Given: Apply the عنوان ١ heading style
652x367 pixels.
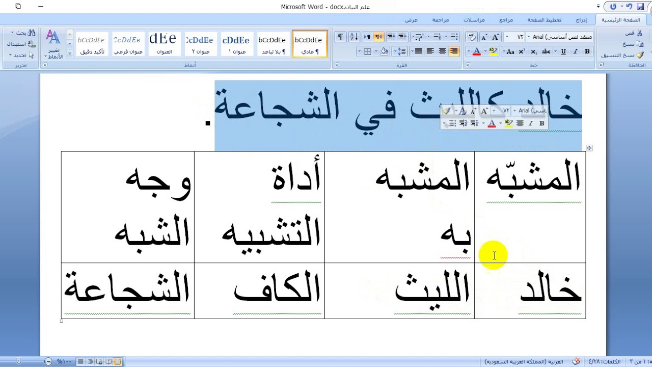Looking at the screenshot, I should click(x=236, y=44).
